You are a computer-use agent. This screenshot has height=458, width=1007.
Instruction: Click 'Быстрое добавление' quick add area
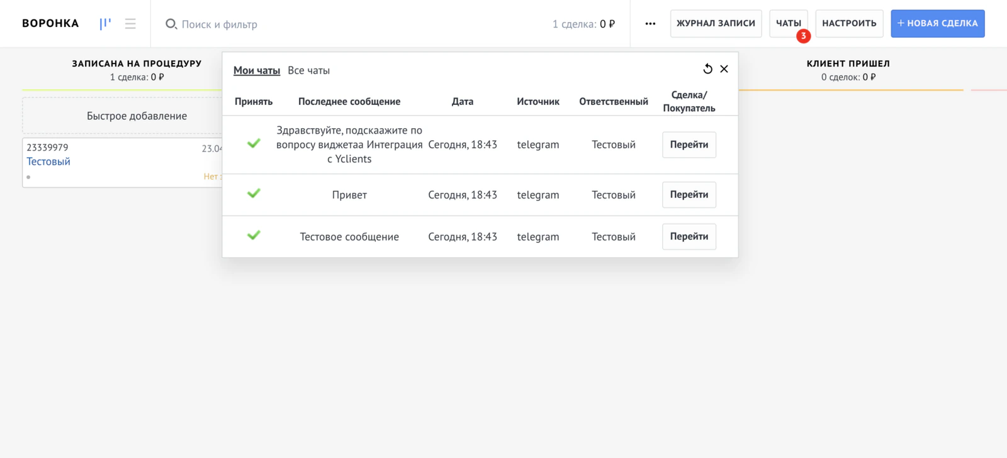click(137, 116)
